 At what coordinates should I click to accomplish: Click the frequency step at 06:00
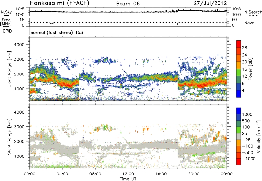pos(79,24)
